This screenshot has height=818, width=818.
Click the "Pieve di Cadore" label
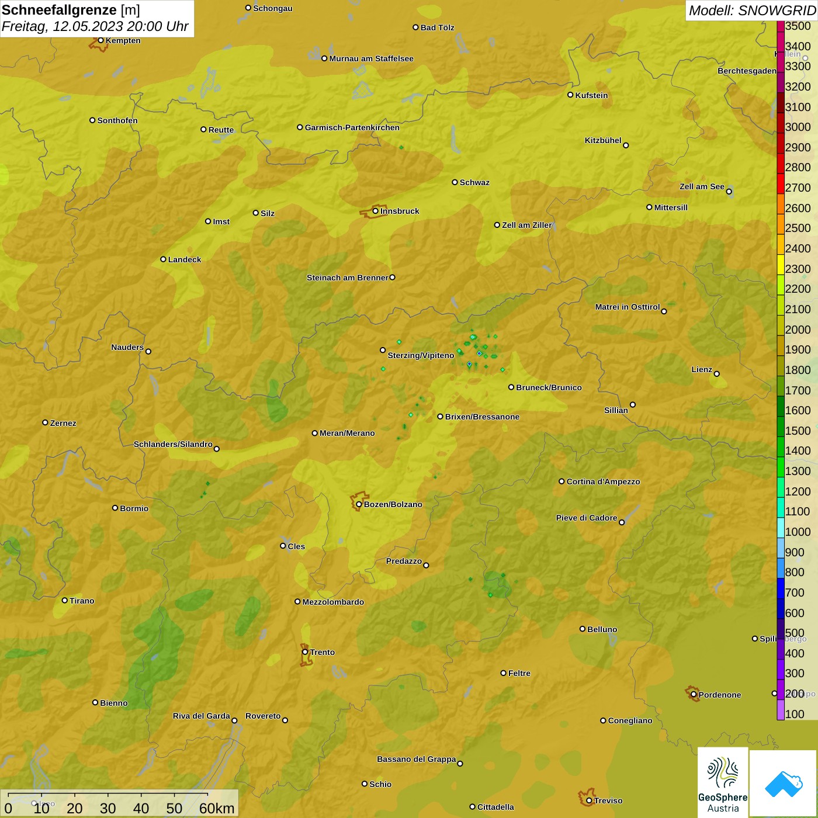(587, 518)
